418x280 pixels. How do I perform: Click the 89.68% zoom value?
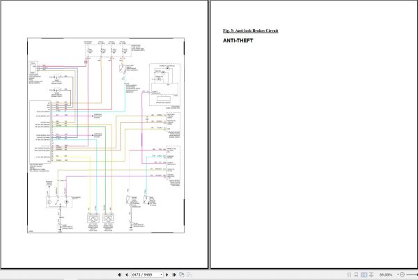tap(386, 274)
